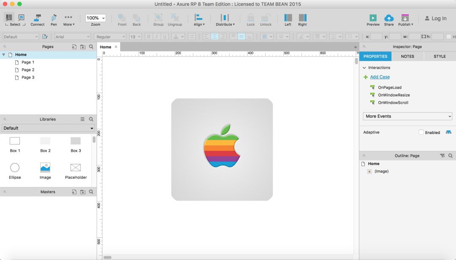Open the line color picker
This screenshot has width=456, height=260.
point(303,37)
